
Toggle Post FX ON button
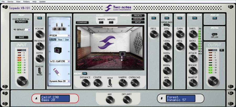[214, 18]
